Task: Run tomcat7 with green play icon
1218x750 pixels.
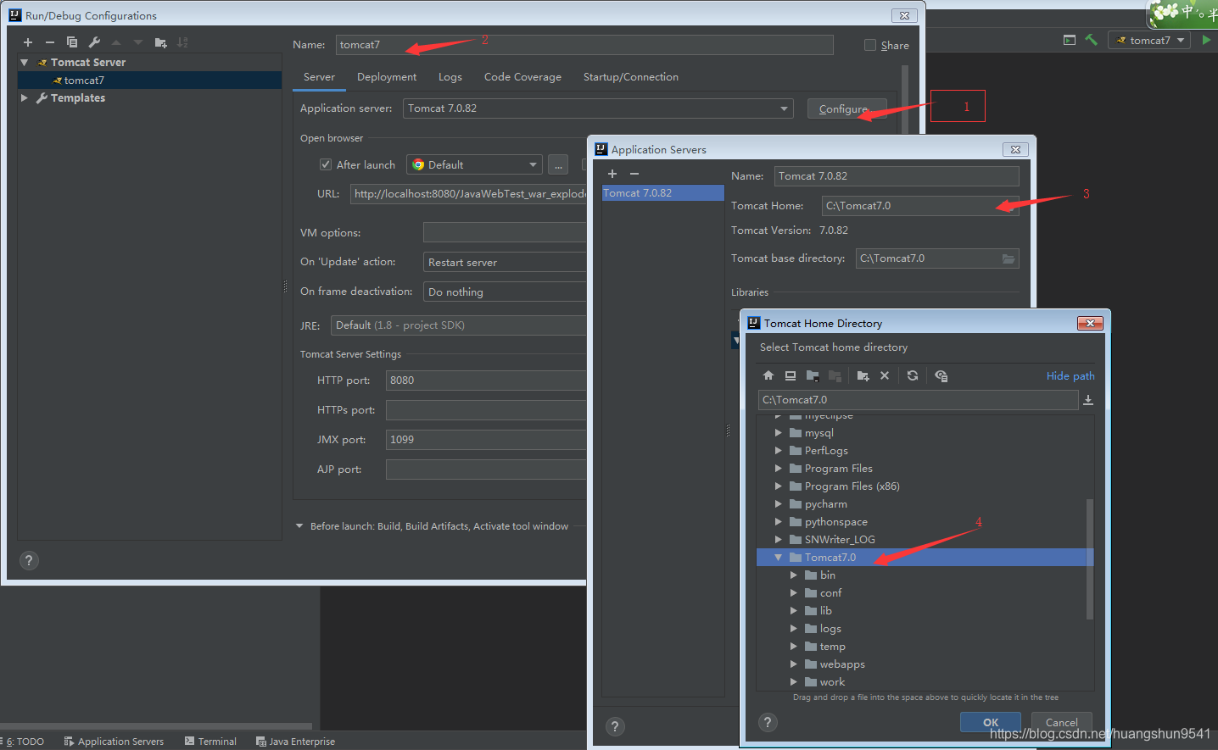Action: [1206, 40]
